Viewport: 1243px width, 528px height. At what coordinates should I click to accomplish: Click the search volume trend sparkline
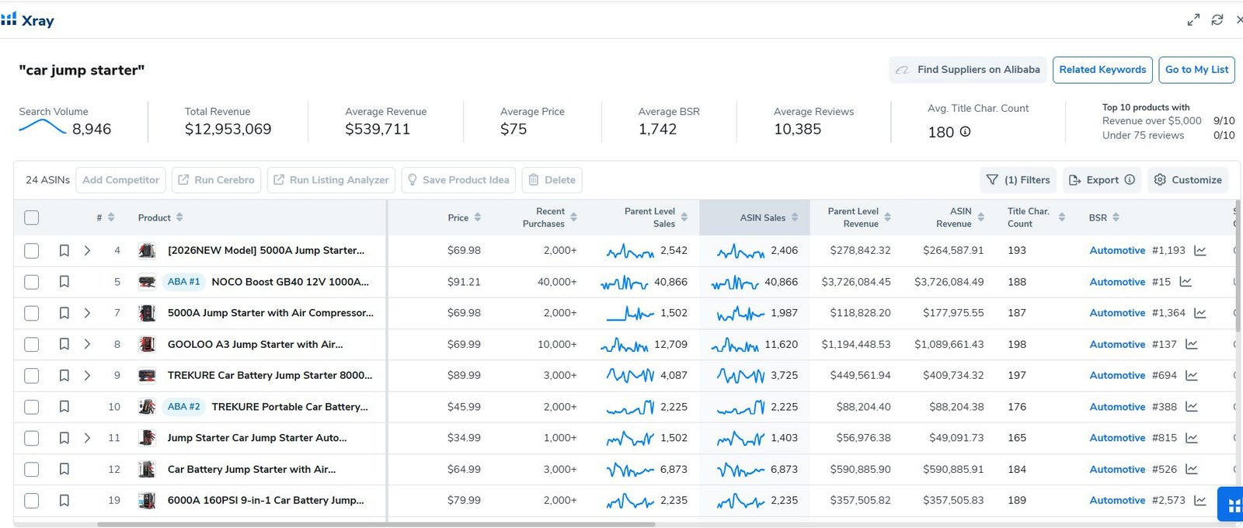tap(42, 127)
